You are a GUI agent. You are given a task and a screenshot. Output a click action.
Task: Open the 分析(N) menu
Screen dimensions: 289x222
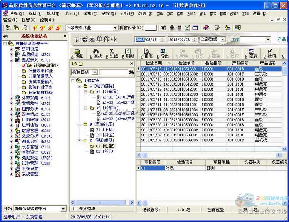pyautogui.click(x=127, y=13)
